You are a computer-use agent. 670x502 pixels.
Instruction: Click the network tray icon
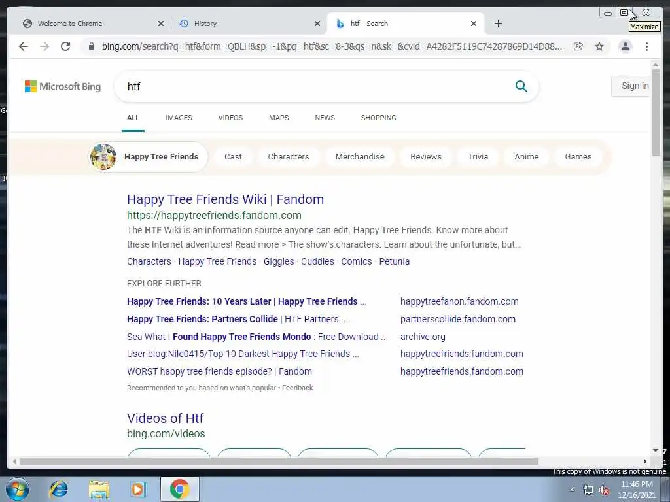click(x=588, y=490)
